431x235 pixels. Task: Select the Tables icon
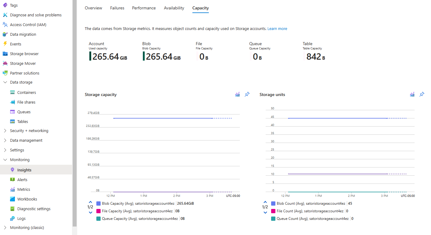click(12, 121)
